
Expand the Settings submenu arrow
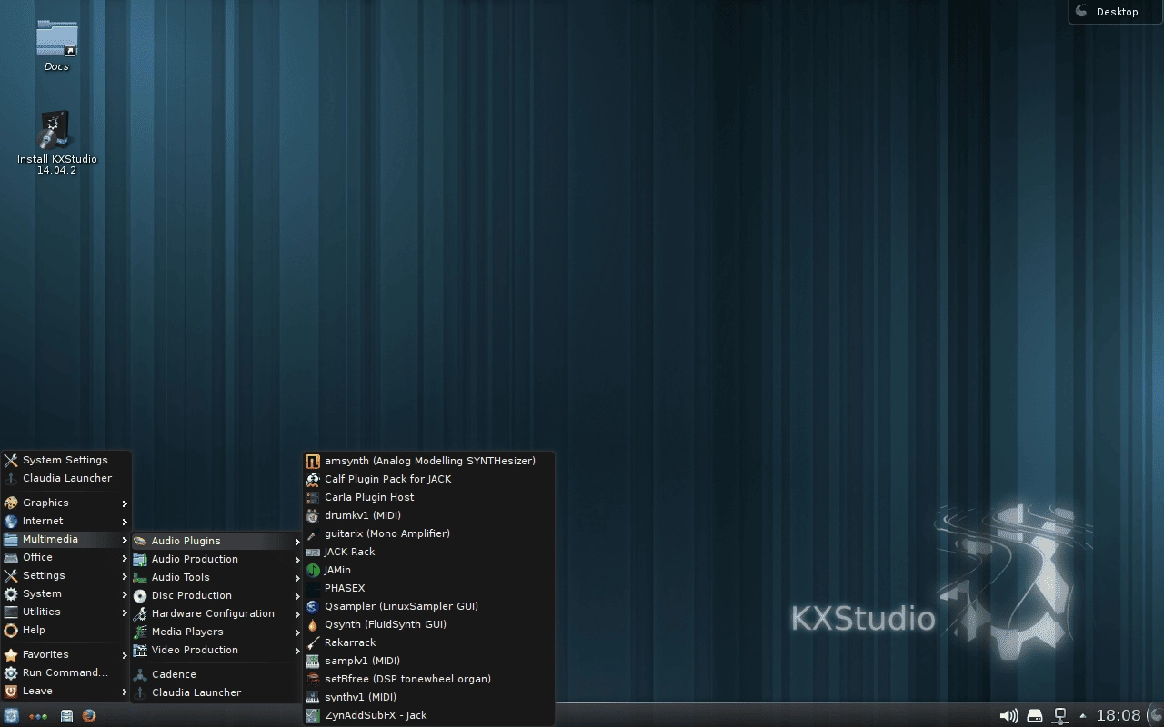pos(125,576)
